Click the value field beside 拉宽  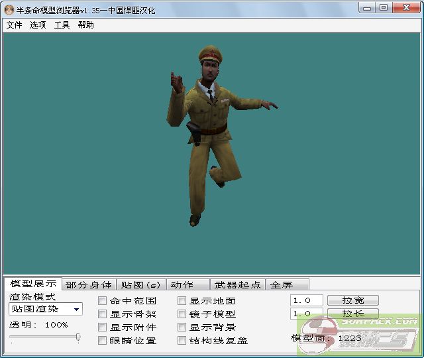click(306, 300)
